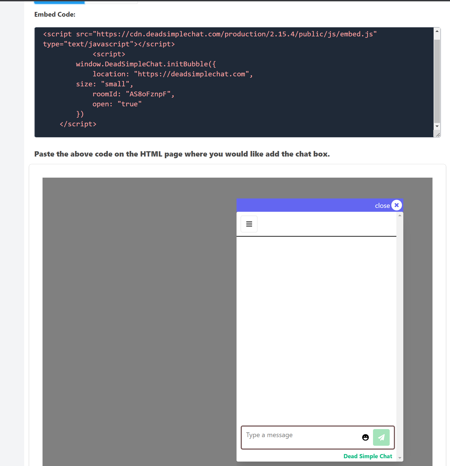Viewport: 450px width, 466px height.
Task: Click the open: "true" line
Action: point(117,104)
